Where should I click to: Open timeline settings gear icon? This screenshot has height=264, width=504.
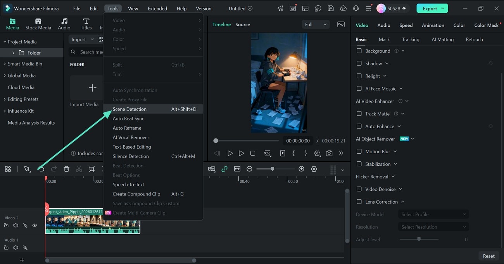pos(314,169)
